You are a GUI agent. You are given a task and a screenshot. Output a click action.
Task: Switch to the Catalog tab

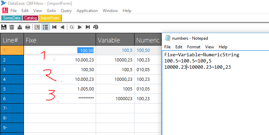pos(31,18)
